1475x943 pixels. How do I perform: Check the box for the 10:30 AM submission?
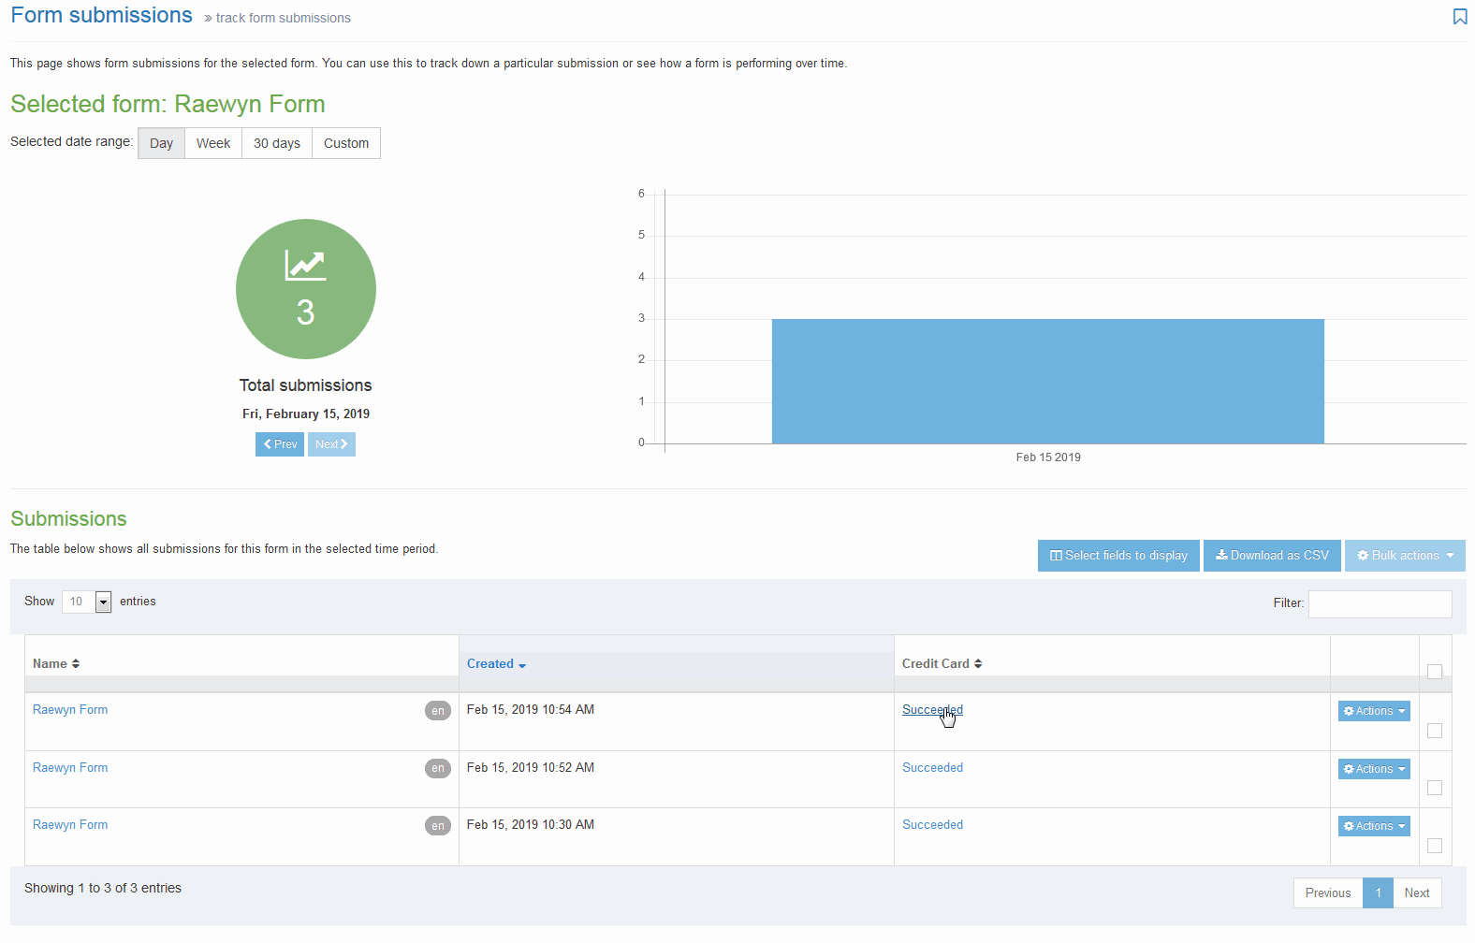point(1435,846)
